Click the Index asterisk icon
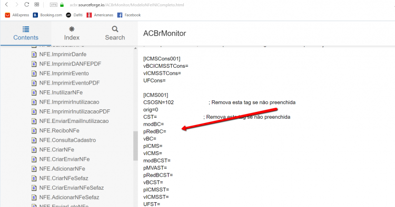 (x=72, y=29)
